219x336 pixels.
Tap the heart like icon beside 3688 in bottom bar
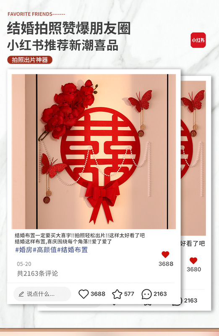83,294
